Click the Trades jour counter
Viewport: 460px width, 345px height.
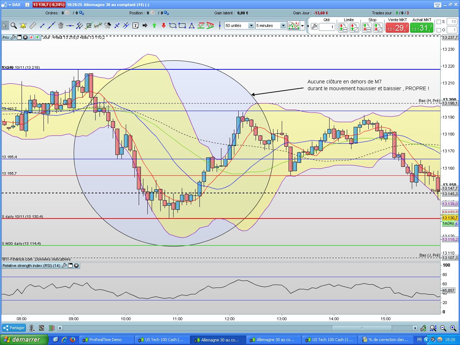(x=390, y=13)
